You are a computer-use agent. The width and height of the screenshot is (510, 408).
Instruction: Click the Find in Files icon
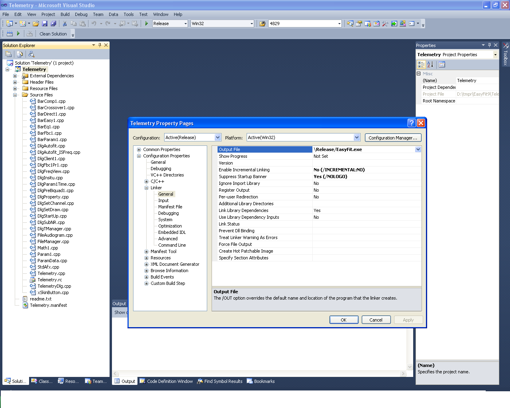(262, 24)
